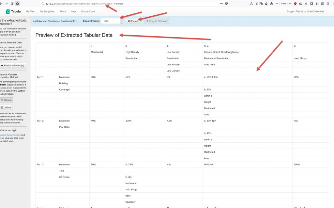Open the downloads arrow icon in toolbar
The height and width of the screenshot is (208, 334).
(306, 4)
